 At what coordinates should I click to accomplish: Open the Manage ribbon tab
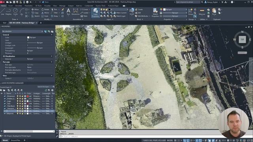click(x=62, y=6)
